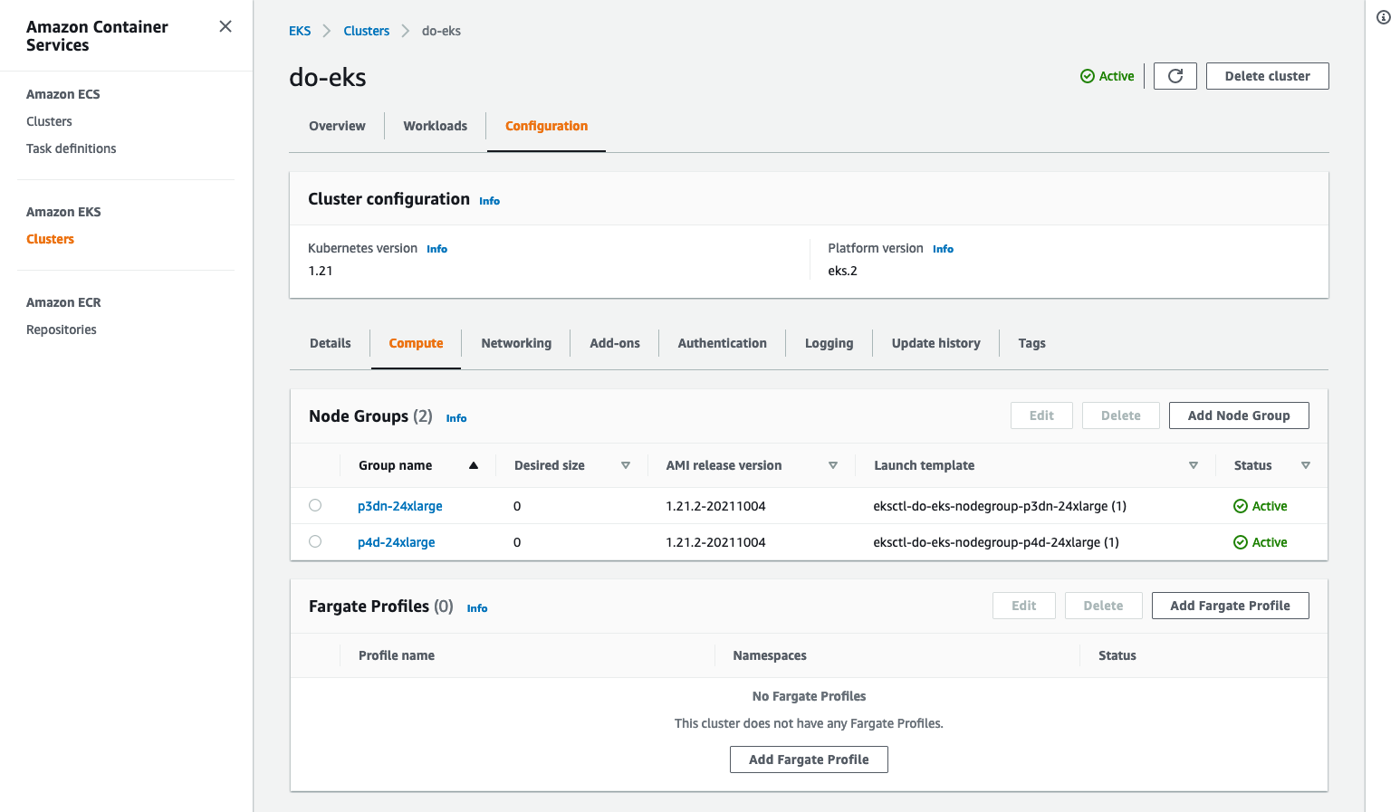Click AMI version 1.21.2-20211004 in p4d-24xlarge row

tap(715, 542)
